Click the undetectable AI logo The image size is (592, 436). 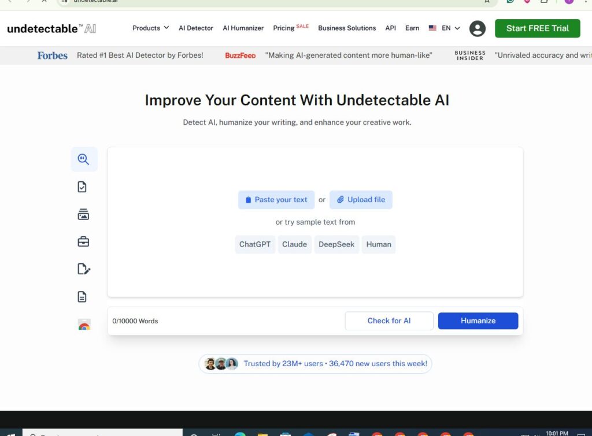(x=51, y=29)
